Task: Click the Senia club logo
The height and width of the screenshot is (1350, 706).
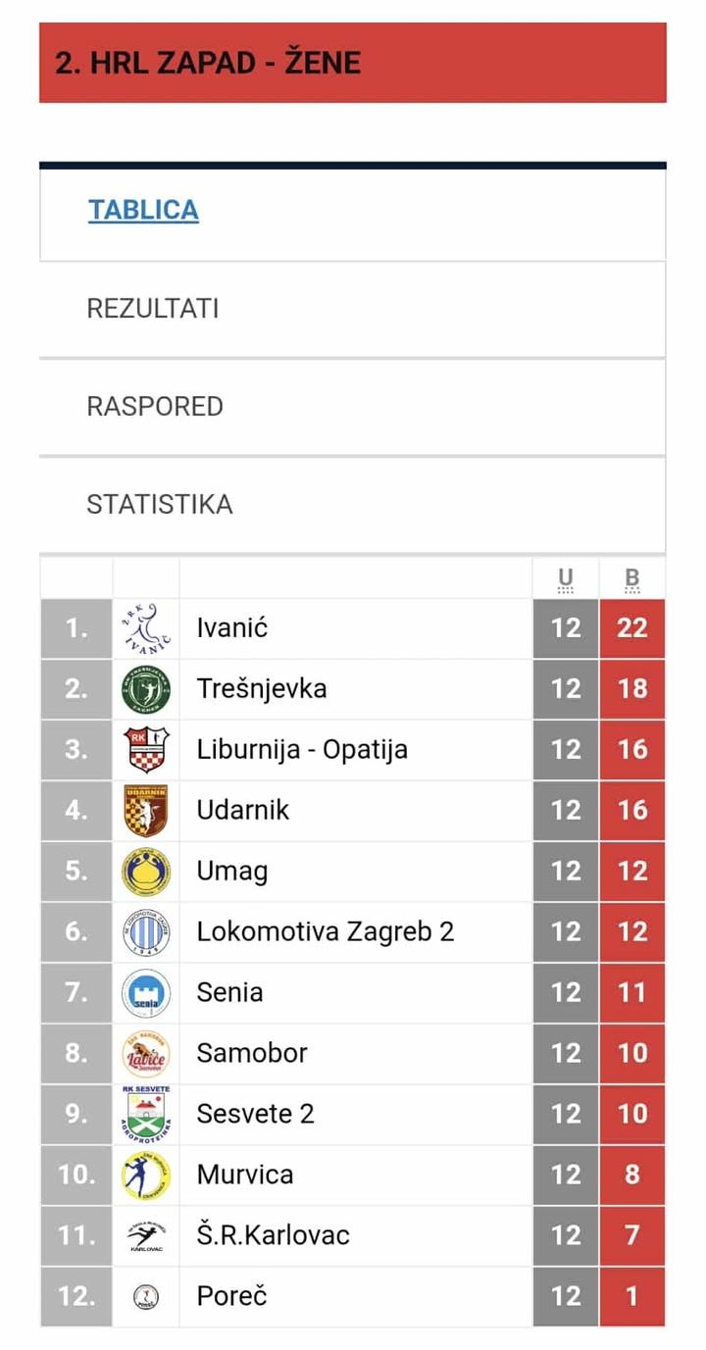Action: (x=146, y=993)
